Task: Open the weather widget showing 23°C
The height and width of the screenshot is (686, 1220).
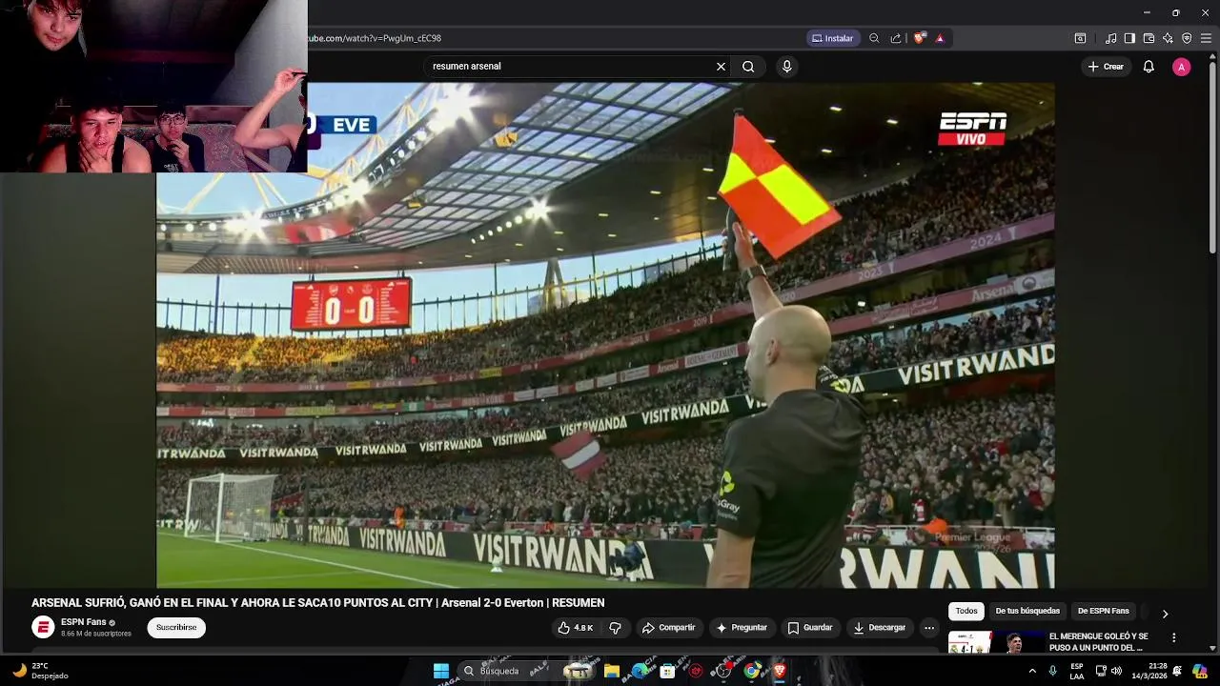Action: (x=38, y=671)
